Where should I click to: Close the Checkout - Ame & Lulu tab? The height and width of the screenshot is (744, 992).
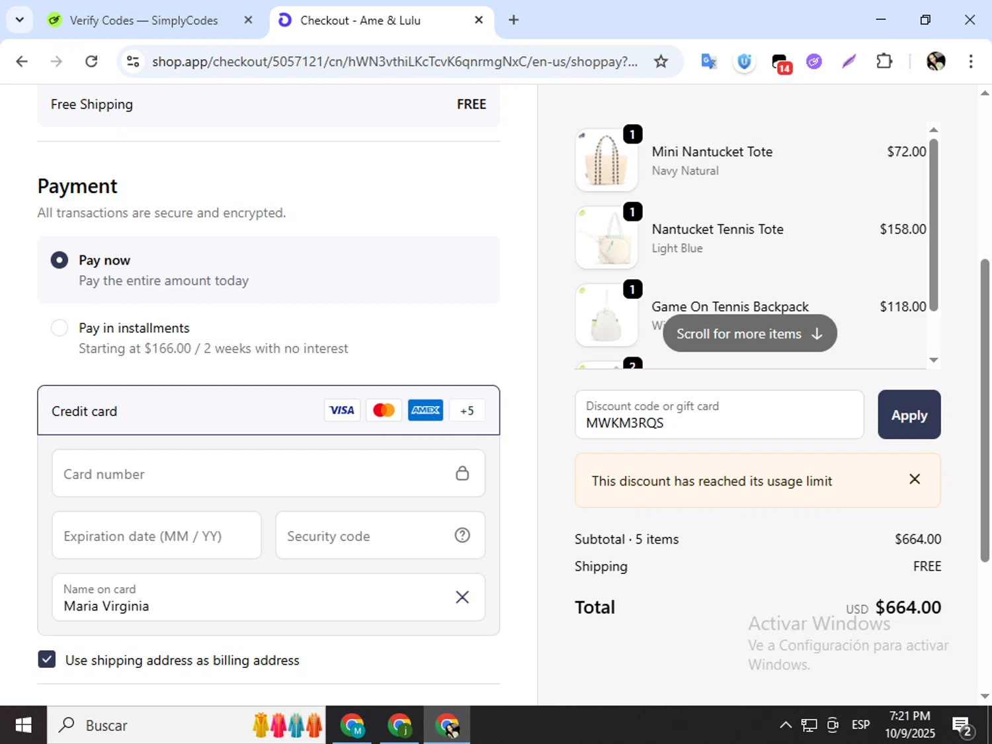click(479, 21)
